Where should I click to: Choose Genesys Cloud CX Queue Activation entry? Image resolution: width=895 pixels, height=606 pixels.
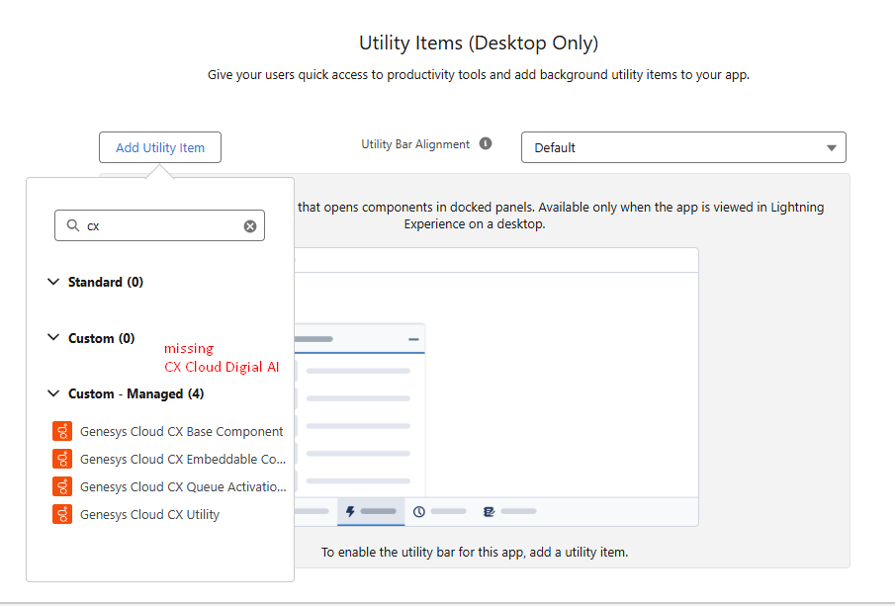[x=168, y=486]
